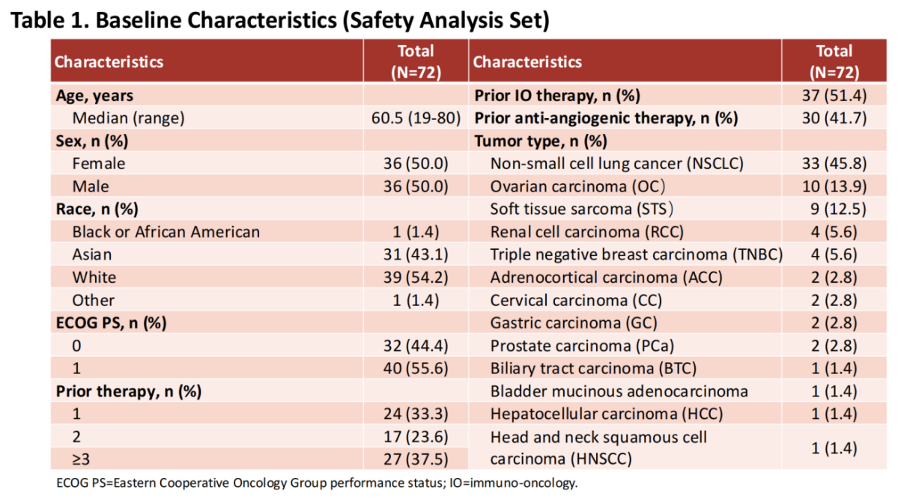Select the 'Prior anti-angiogenic therapy' value 30 (41.7)
The image size is (904, 499).
click(834, 118)
